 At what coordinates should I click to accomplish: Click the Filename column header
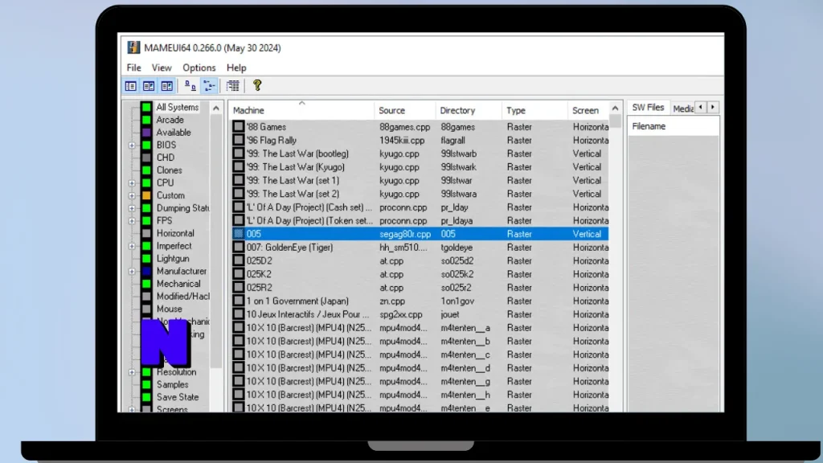(673, 126)
